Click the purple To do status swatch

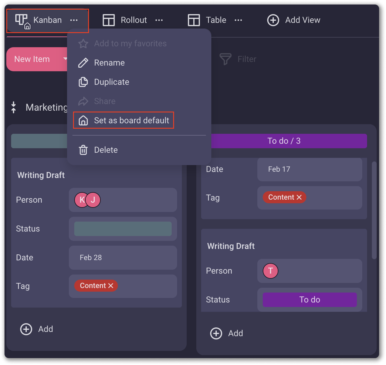click(x=310, y=300)
